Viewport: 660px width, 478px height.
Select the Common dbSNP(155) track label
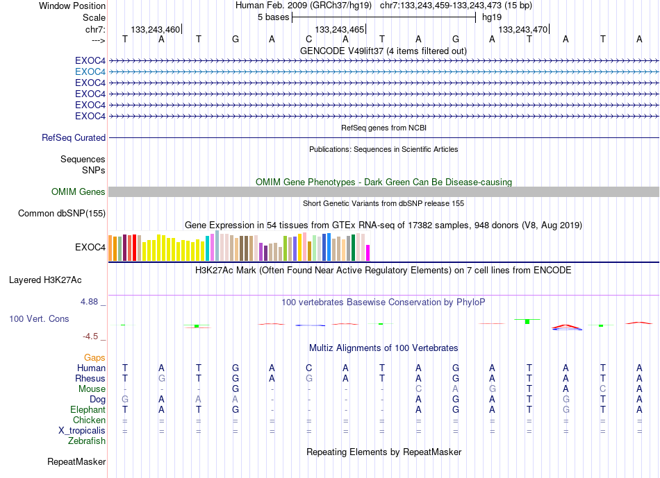click(62, 214)
